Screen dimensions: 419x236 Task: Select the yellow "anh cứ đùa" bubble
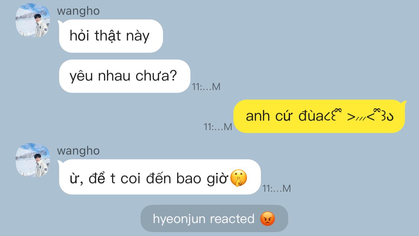pos(319,116)
